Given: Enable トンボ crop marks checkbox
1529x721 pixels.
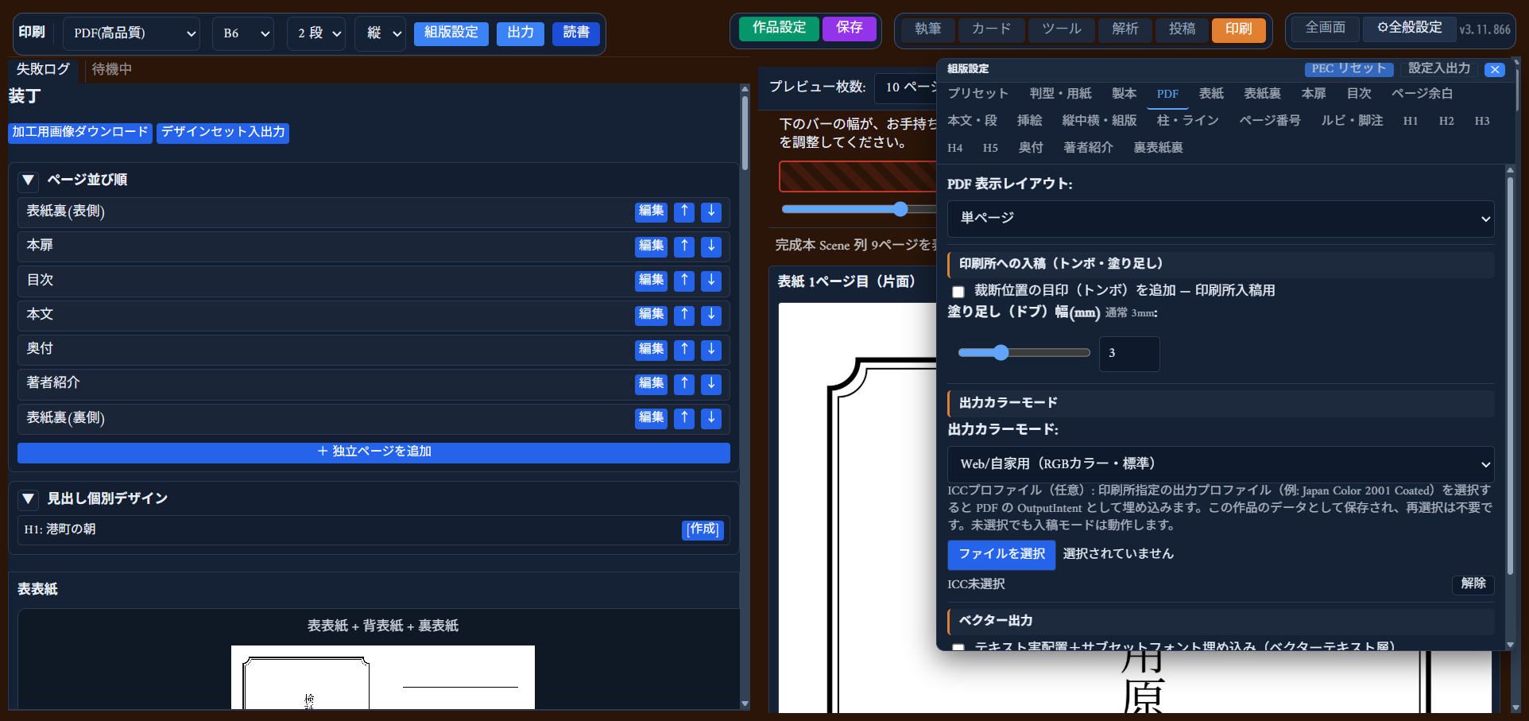Looking at the screenshot, I should click(958, 292).
